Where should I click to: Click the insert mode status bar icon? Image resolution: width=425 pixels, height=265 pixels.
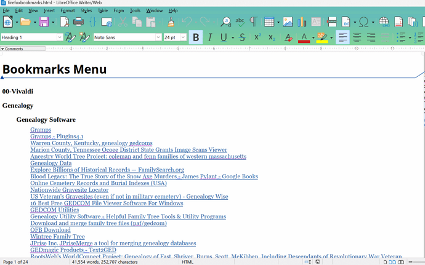307,262
